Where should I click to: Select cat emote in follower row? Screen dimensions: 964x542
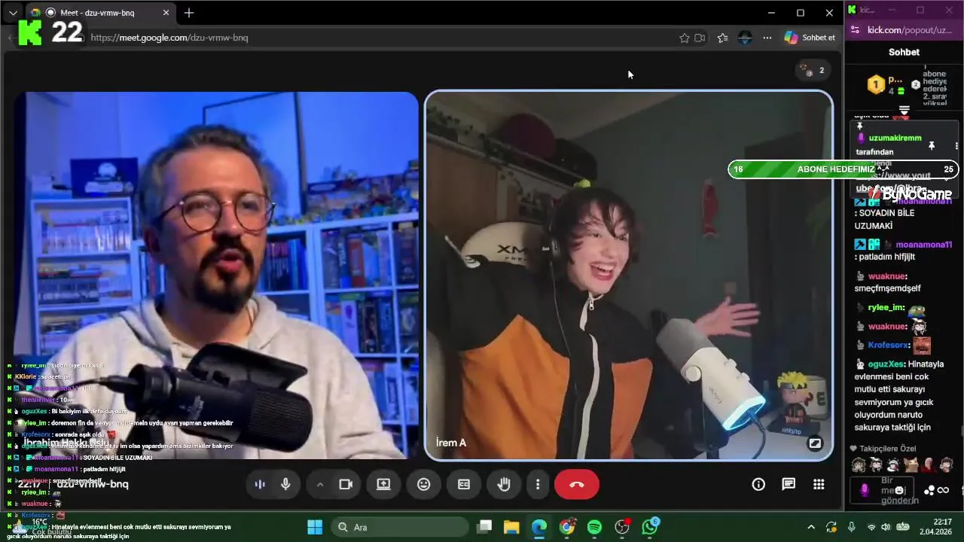[x=911, y=465]
